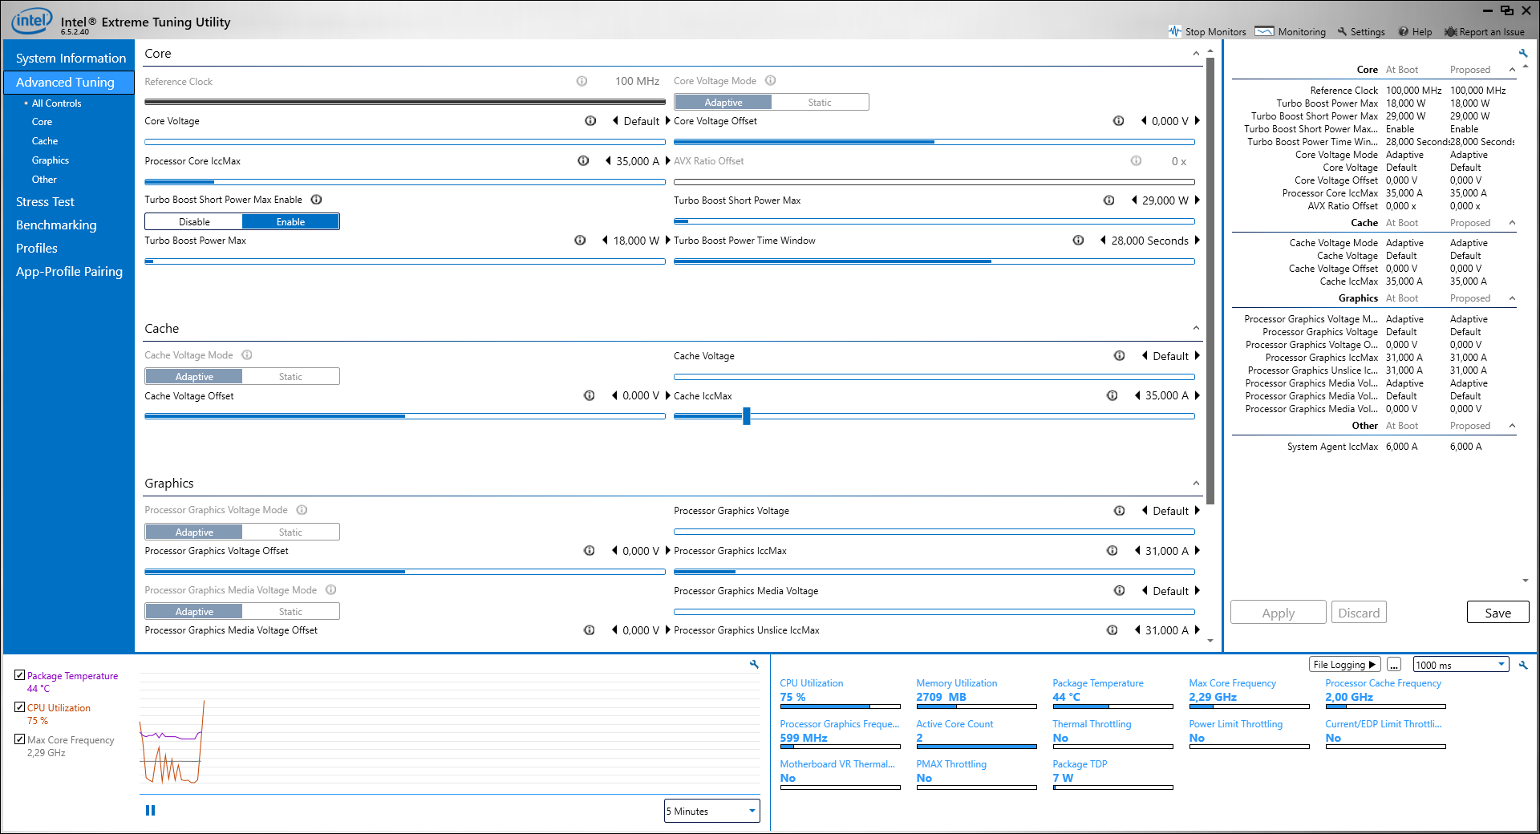The height and width of the screenshot is (834, 1540).
Task: Collapse Cache group in proposed settings panel
Action: pyautogui.click(x=1512, y=223)
